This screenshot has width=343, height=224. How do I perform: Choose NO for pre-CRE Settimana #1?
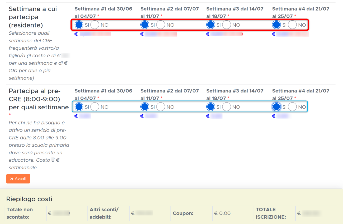click(95, 107)
